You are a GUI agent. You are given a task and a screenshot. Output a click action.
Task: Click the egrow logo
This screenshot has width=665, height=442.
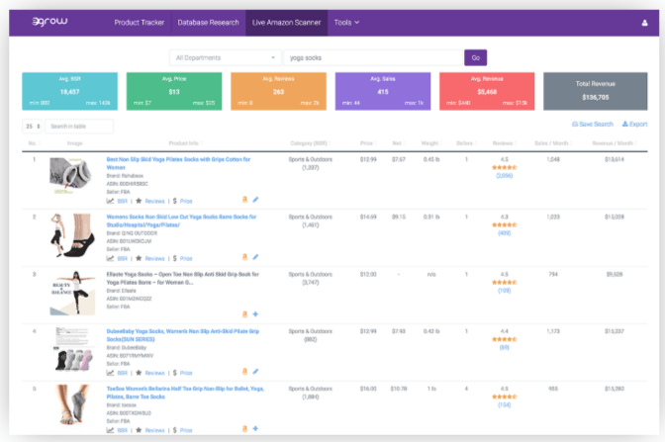pyautogui.click(x=49, y=22)
